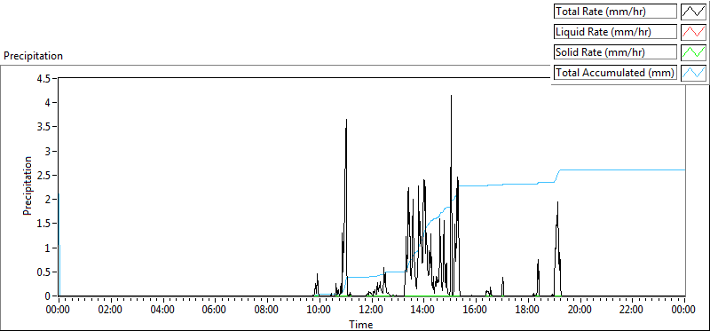Click the tallest rate peak just after 15:00
Screen dimensions: 710x331
click(451, 96)
